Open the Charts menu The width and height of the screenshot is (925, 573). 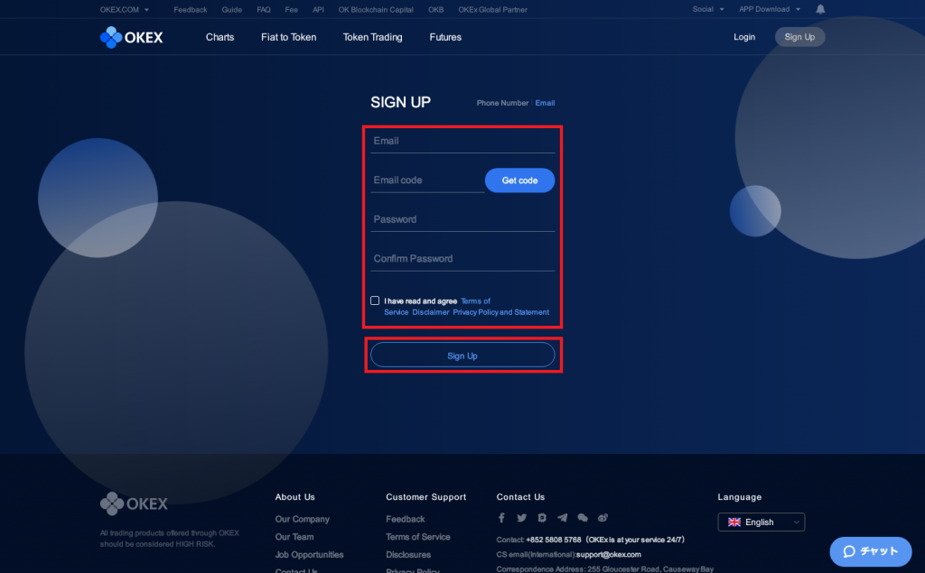(x=220, y=37)
